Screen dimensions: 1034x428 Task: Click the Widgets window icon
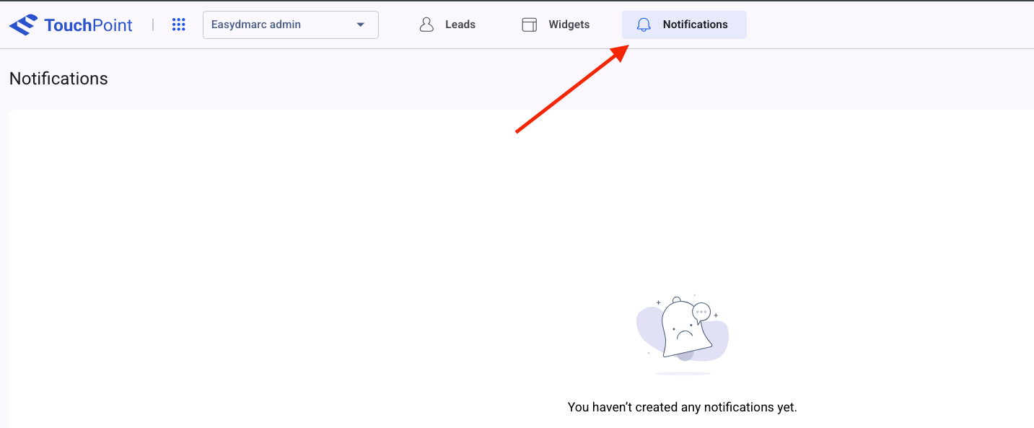coord(530,25)
